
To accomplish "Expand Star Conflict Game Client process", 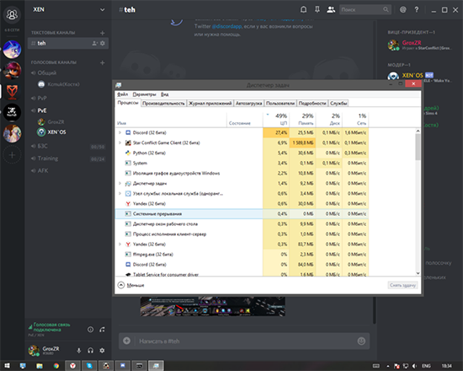I will tap(120, 142).
